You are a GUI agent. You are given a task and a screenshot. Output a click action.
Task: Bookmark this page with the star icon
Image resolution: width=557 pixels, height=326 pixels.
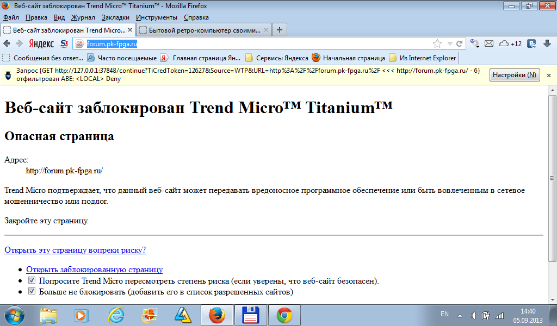[x=437, y=43]
